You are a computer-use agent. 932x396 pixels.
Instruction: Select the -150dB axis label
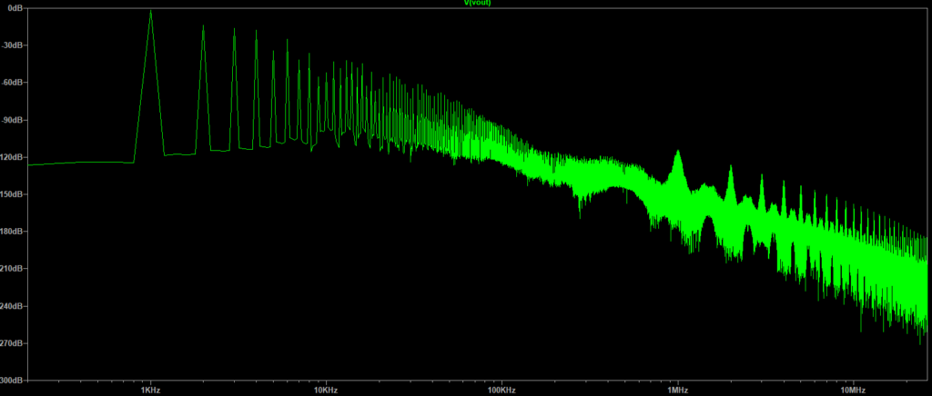tap(11, 193)
